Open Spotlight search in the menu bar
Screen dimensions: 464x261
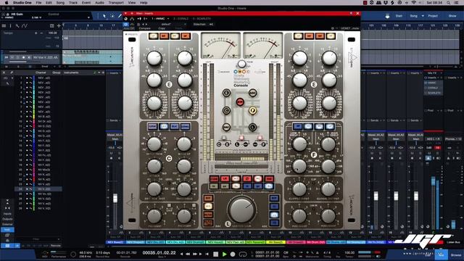449,3
